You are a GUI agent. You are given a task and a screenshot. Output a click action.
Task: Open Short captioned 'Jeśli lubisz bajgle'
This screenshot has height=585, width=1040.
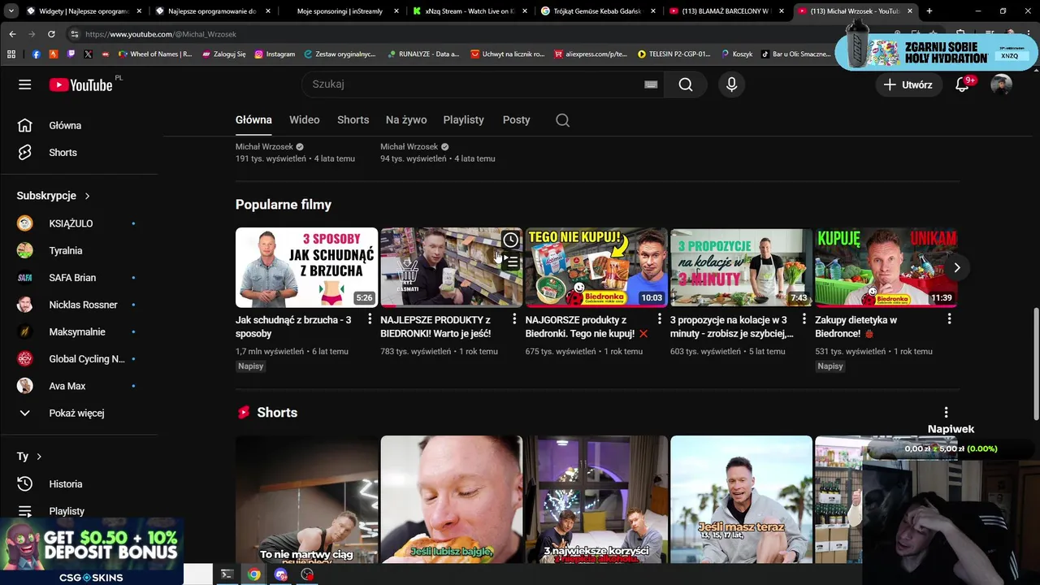coord(451,500)
